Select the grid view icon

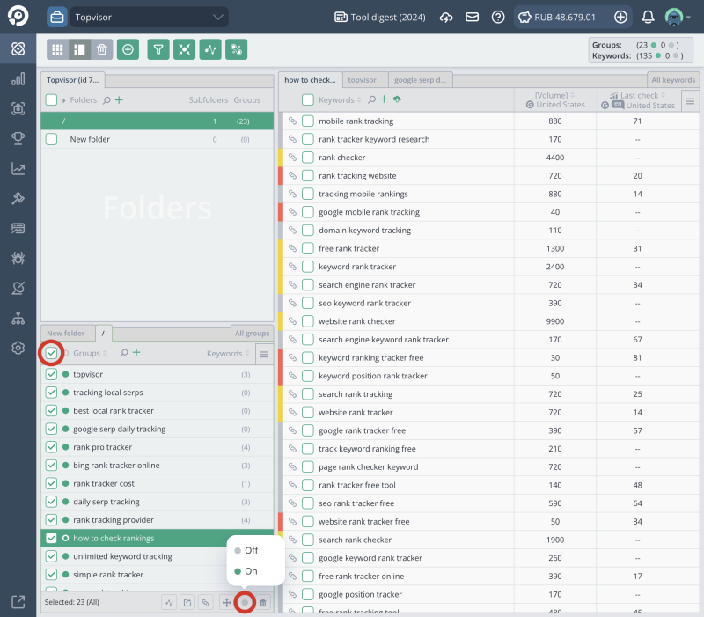coord(57,49)
